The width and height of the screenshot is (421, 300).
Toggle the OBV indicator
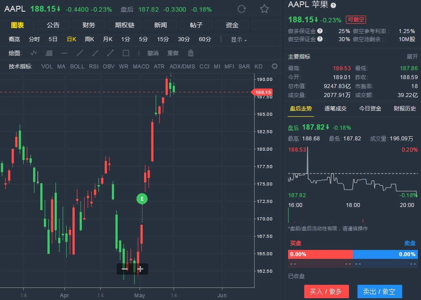pos(109,67)
